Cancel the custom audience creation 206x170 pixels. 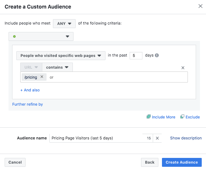pos(15,163)
